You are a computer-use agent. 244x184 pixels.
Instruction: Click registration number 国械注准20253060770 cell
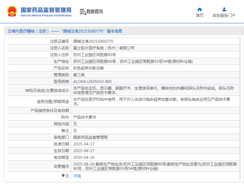(93, 41)
